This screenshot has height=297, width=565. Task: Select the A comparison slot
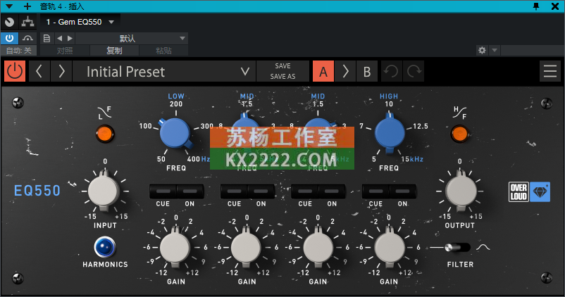(x=323, y=71)
